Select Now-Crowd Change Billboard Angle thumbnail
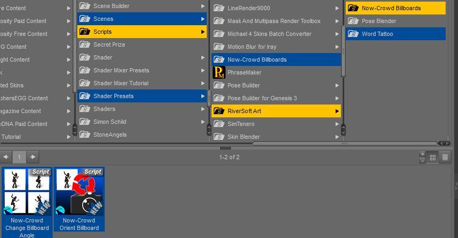 coord(27,203)
